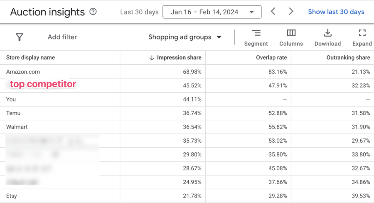Open Shopping ad groups dropdown
This screenshot has height=203, width=374.
coord(185,37)
